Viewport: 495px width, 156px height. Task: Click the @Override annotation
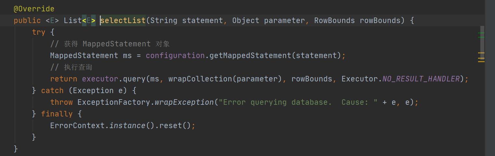click(34, 9)
